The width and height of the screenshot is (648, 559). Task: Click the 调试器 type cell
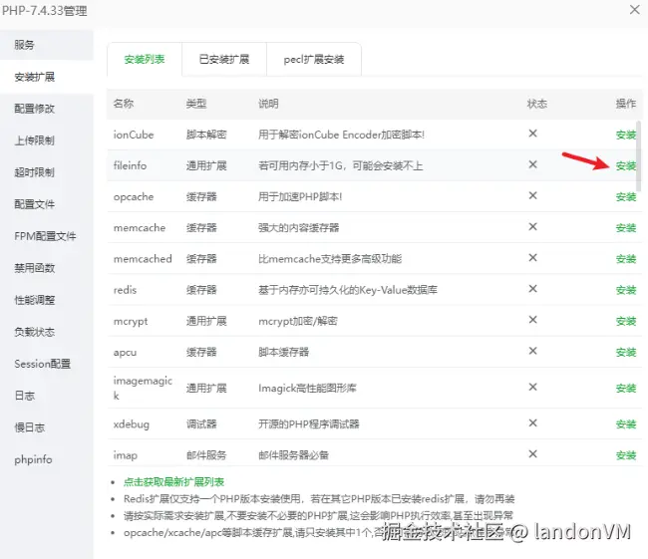point(201,424)
